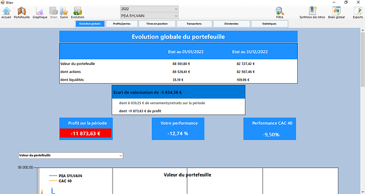This screenshot has height=194, width=365.
Task: Switch to the Profits/pertes tab
Action: pos(122,24)
